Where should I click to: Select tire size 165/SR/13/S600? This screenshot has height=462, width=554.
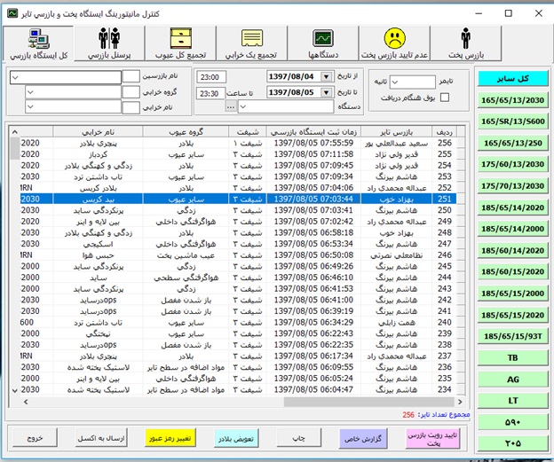click(512, 121)
